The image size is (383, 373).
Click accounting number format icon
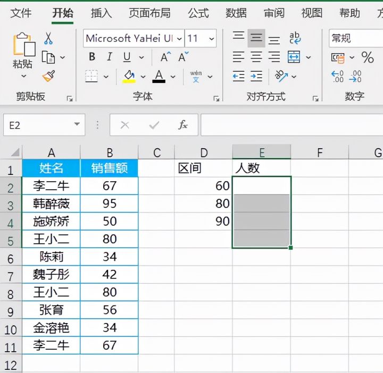pyautogui.click(x=338, y=58)
